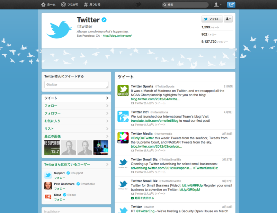Click the magnifier icon in search box
This screenshot has width=277, height=213.
coord(165,5)
